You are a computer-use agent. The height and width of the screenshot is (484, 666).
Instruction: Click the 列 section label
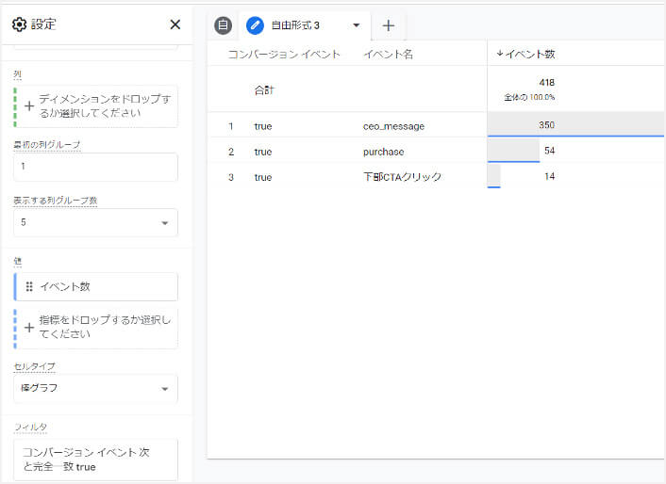tap(17, 74)
